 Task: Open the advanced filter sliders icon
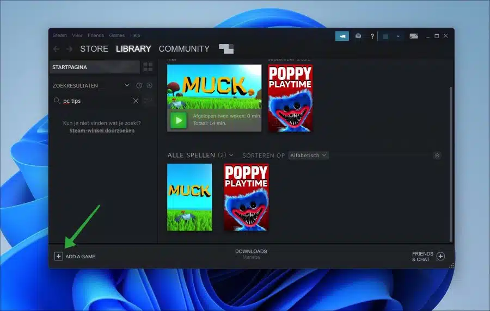tap(148, 101)
